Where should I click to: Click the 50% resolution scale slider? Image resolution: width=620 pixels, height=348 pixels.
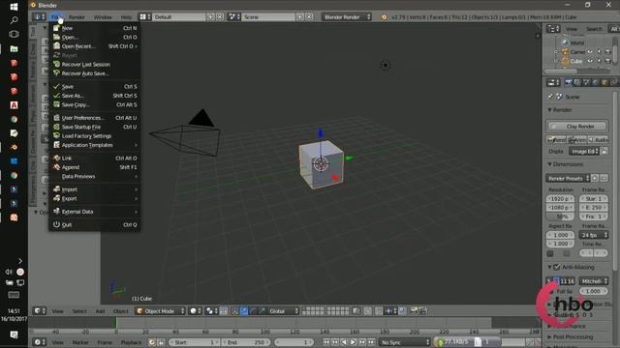(560, 217)
